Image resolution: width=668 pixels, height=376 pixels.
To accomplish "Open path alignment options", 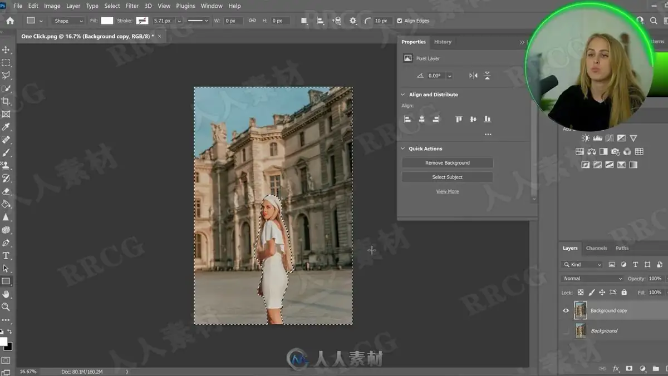I will click(320, 21).
